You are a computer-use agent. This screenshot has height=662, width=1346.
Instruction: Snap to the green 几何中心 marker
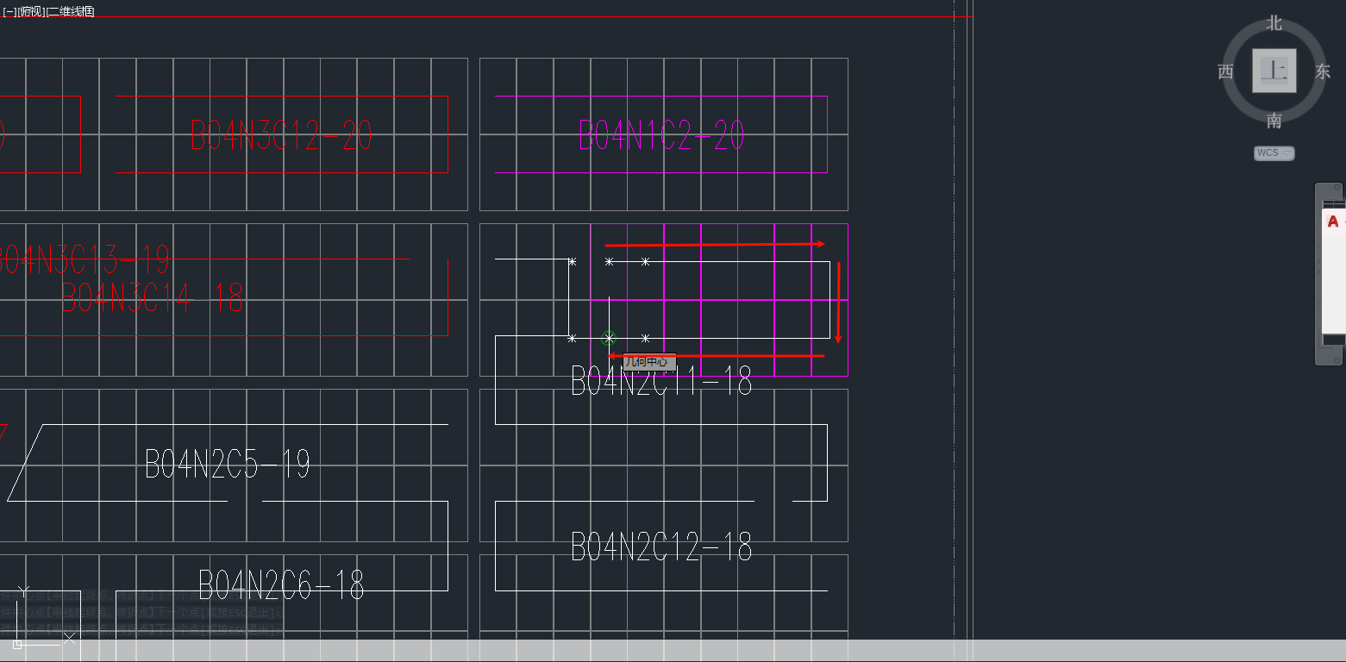[609, 338]
